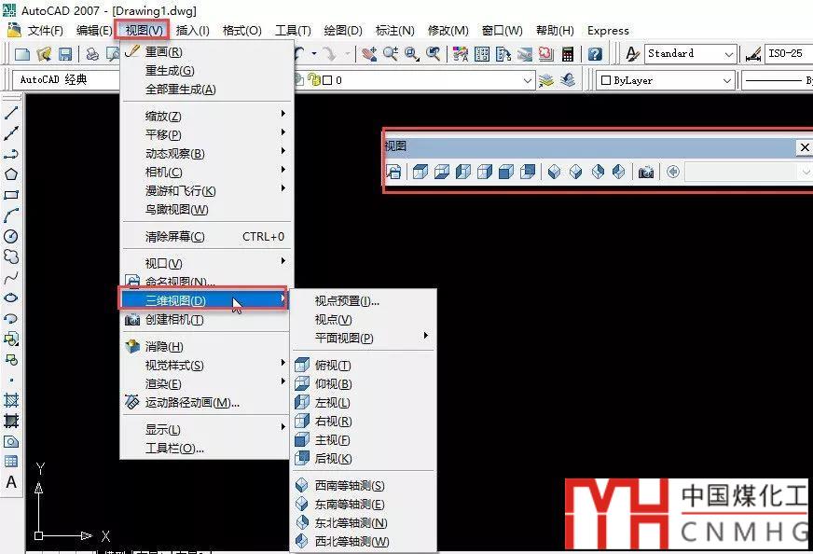Select 俯视(T) top view option
Image resolution: width=813 pixels, height=554 pixels.
(x=332, y=366)
